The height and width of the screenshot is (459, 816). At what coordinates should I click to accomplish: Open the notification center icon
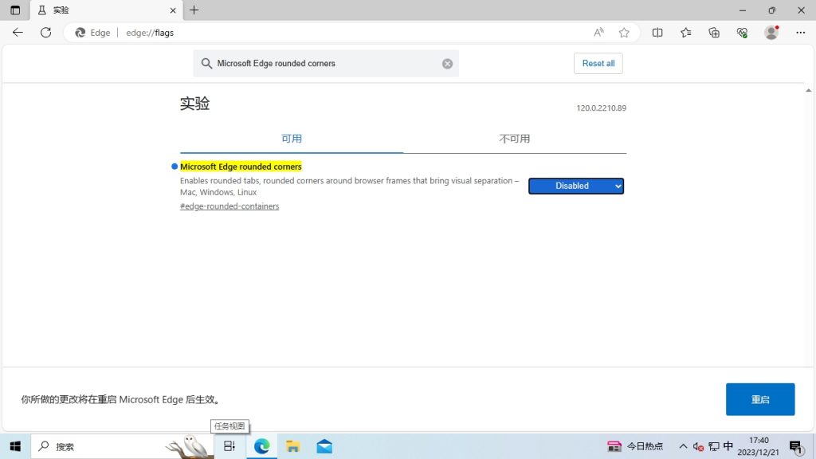[796, 446]
